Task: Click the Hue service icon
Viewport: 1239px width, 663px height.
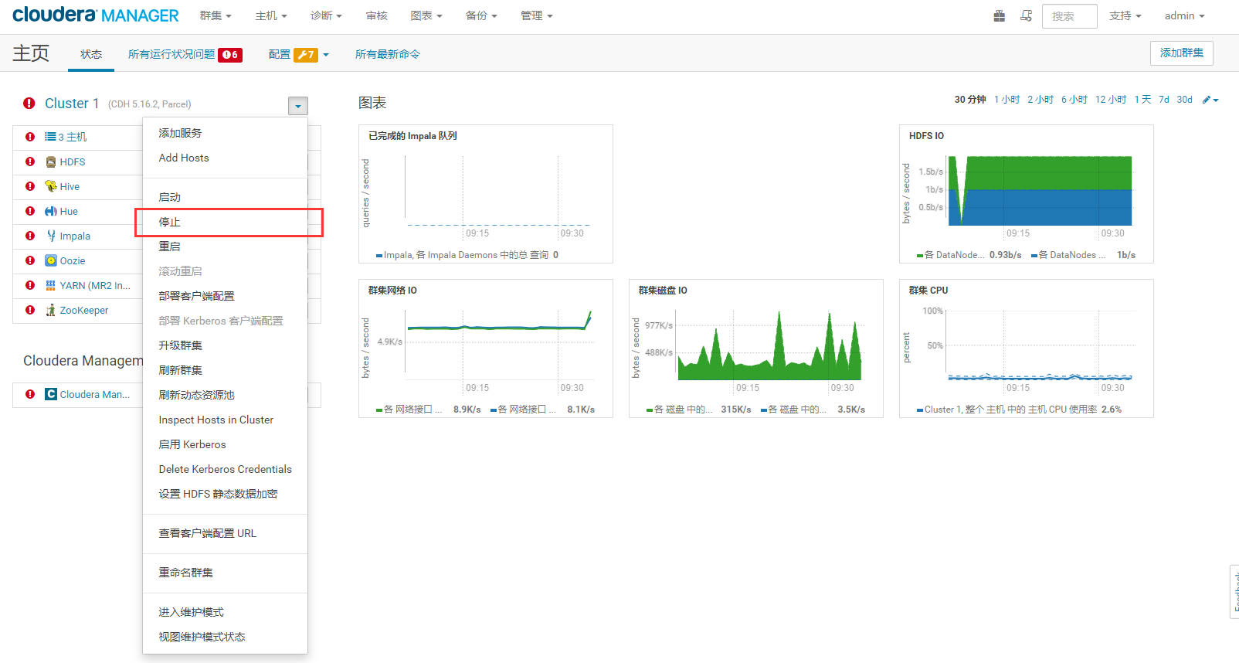Action: click(x=51, y=211)
